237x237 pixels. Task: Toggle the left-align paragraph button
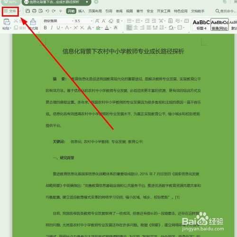point(129,28)
